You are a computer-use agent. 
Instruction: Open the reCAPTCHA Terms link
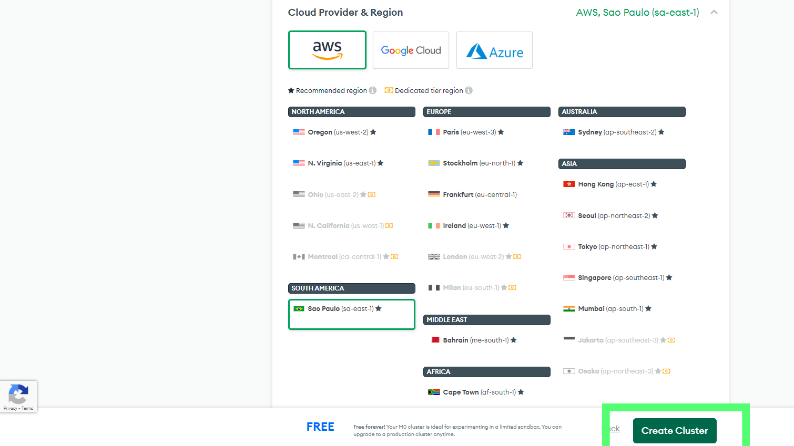click(27, 408)
